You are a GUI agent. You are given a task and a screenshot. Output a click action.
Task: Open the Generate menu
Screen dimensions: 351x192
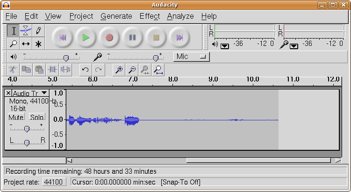(116, 16)
